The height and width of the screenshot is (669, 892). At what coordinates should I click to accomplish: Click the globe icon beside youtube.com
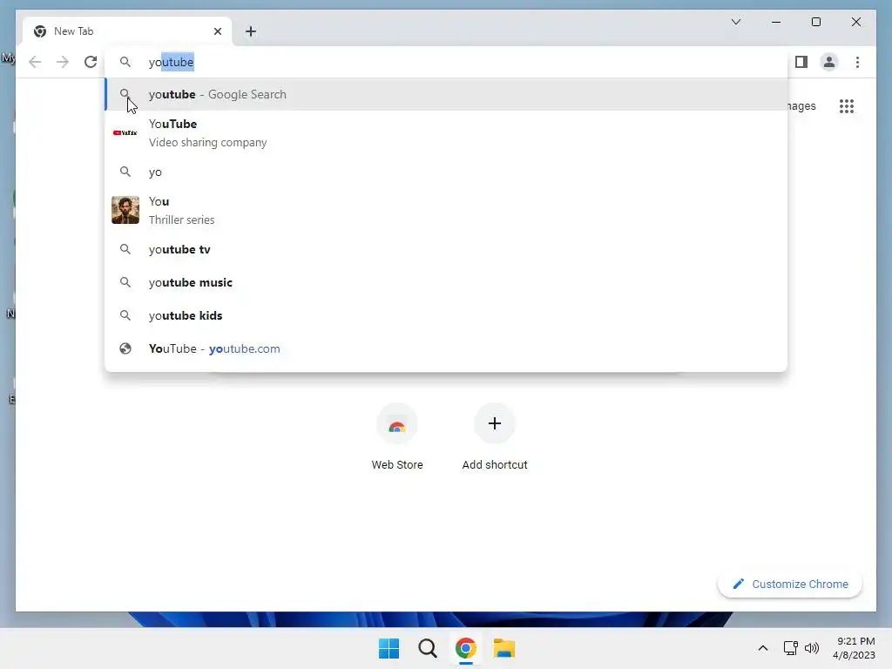tap(125, 348)
